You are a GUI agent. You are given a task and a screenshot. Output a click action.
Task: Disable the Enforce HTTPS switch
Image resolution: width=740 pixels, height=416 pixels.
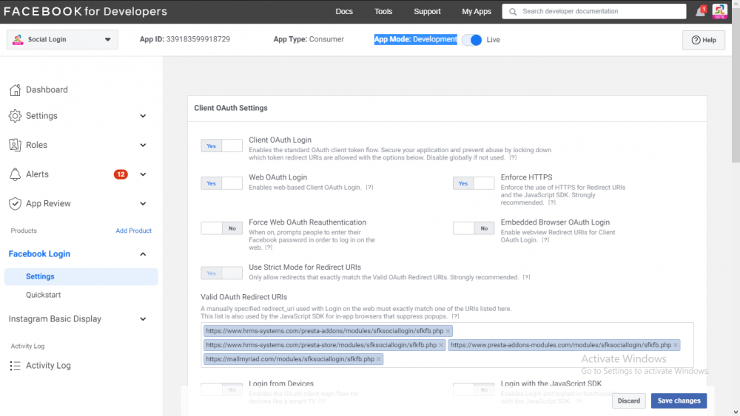click(474, 183)
